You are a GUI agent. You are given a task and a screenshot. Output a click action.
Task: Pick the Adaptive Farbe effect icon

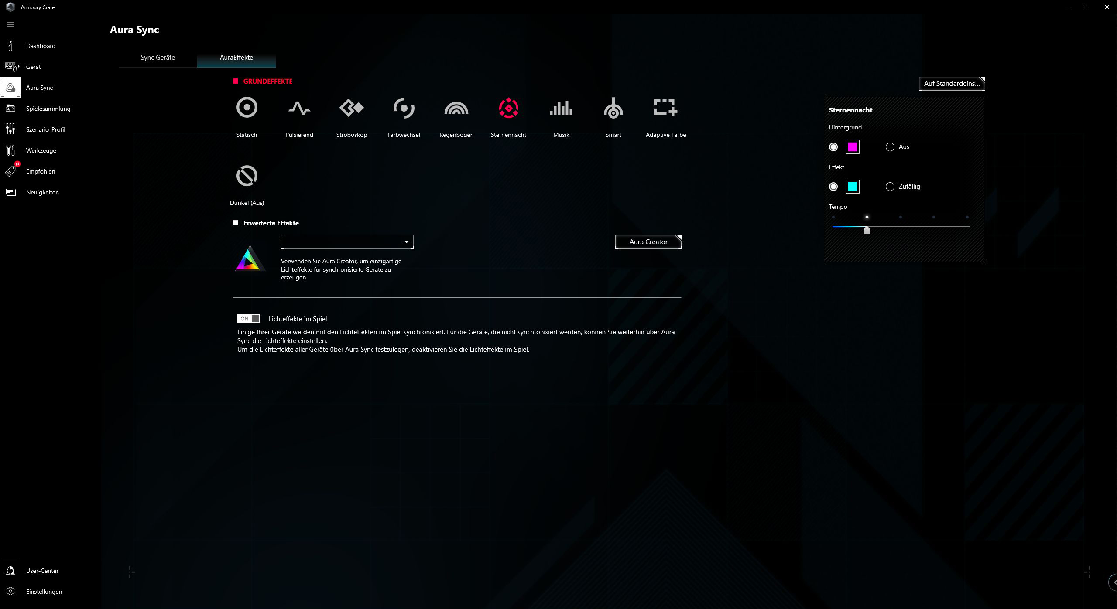(665, 108)
